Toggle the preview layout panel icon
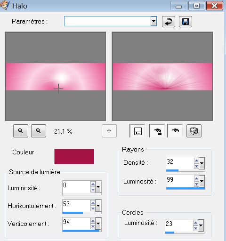Image resolution: width=226 pixels, height=241 pixels. [x=138, y=131]
